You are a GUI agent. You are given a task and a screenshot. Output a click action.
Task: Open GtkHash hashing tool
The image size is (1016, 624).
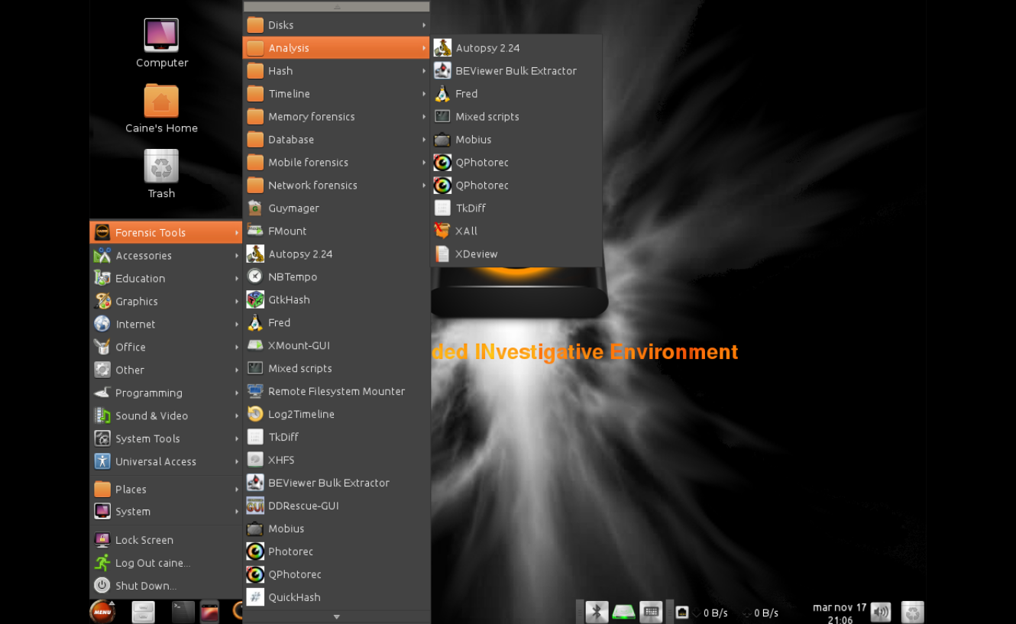336,299
